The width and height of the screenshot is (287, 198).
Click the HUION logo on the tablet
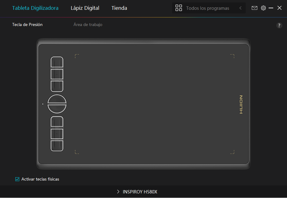(241, 104)
